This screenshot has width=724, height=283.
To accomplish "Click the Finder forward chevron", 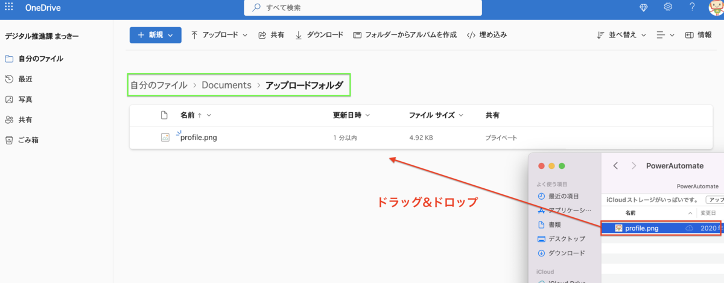I will point(634,165).
